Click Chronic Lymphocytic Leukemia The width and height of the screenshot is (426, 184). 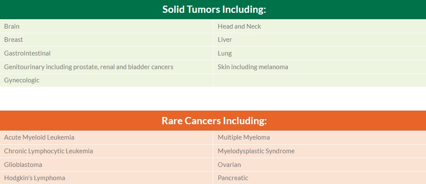(48, 151)
